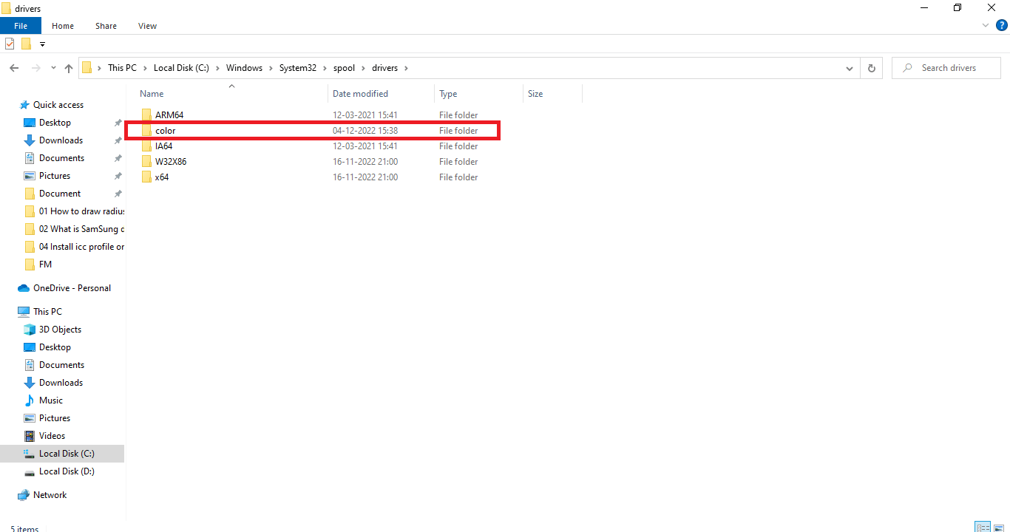Switch to the Home ribbon tab

pyautogui.click(x=63, y=26)
